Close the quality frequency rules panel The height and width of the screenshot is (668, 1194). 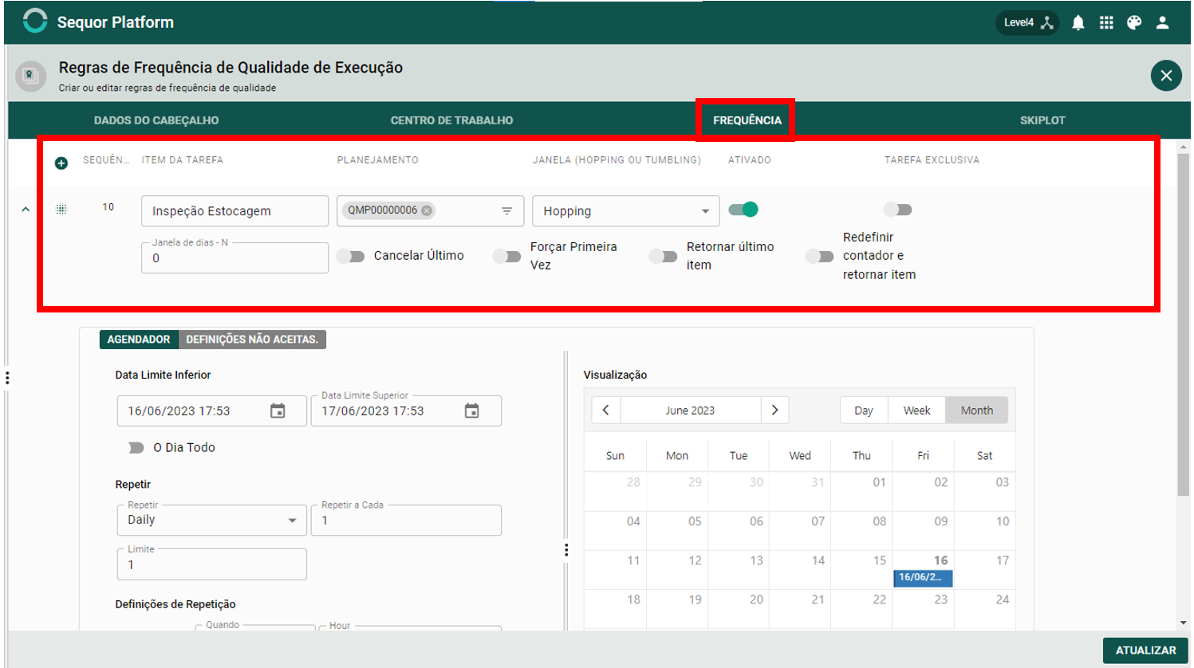(x=1166, y=76)
